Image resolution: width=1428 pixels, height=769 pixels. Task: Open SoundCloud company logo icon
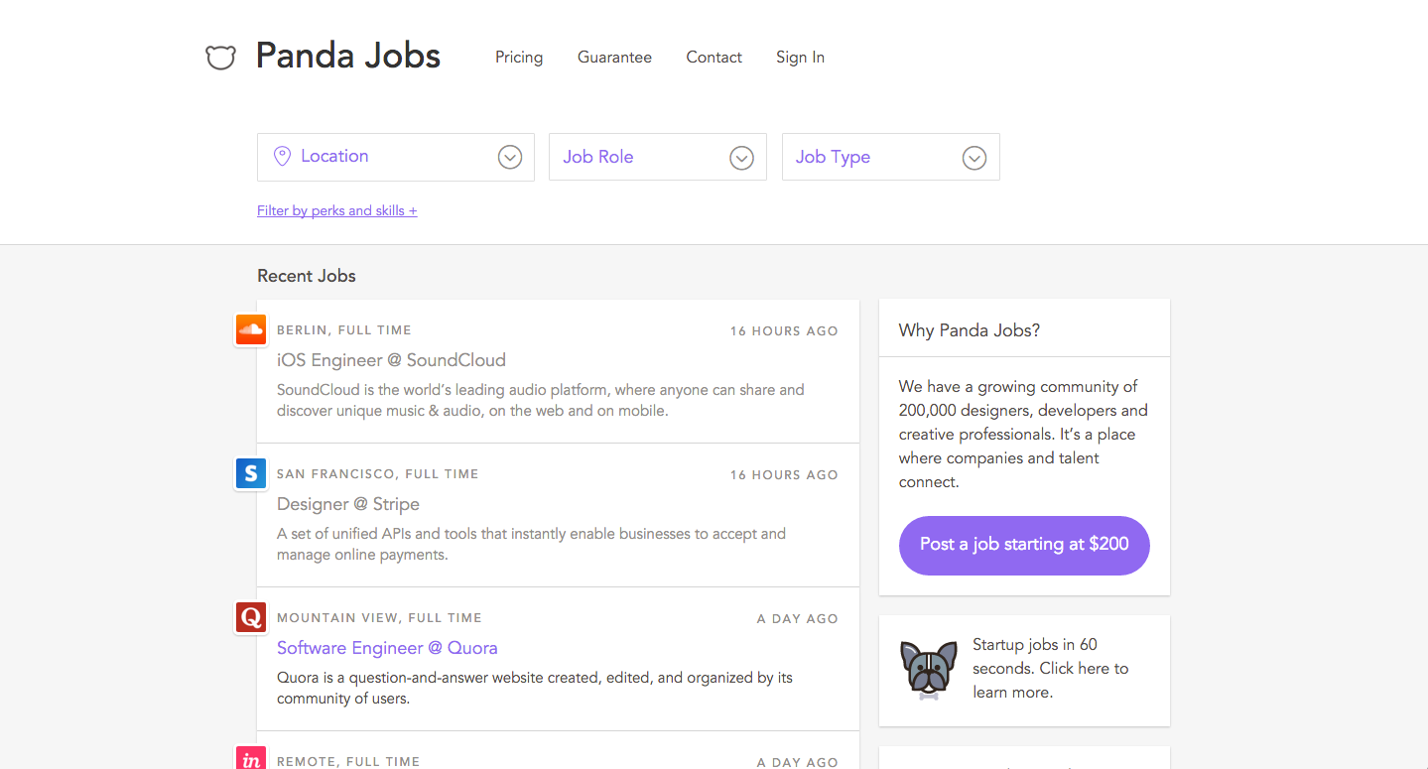251,329
